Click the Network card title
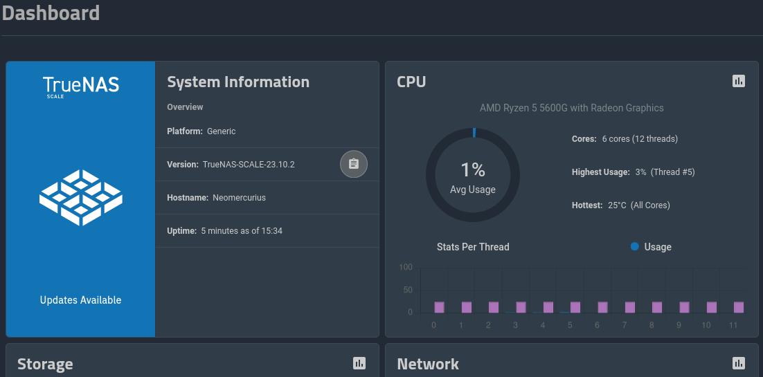 tap(428, 364)
